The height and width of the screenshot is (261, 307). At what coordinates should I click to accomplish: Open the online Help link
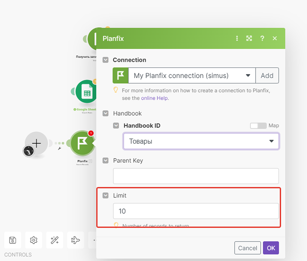tap(154, 98)
